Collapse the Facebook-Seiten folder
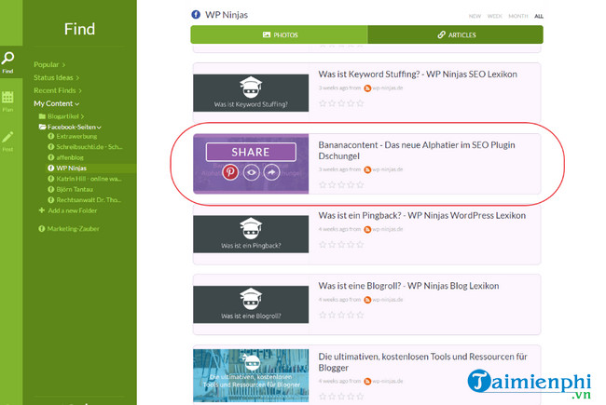This screenshot has height=405, width=606. coord(99,127)
